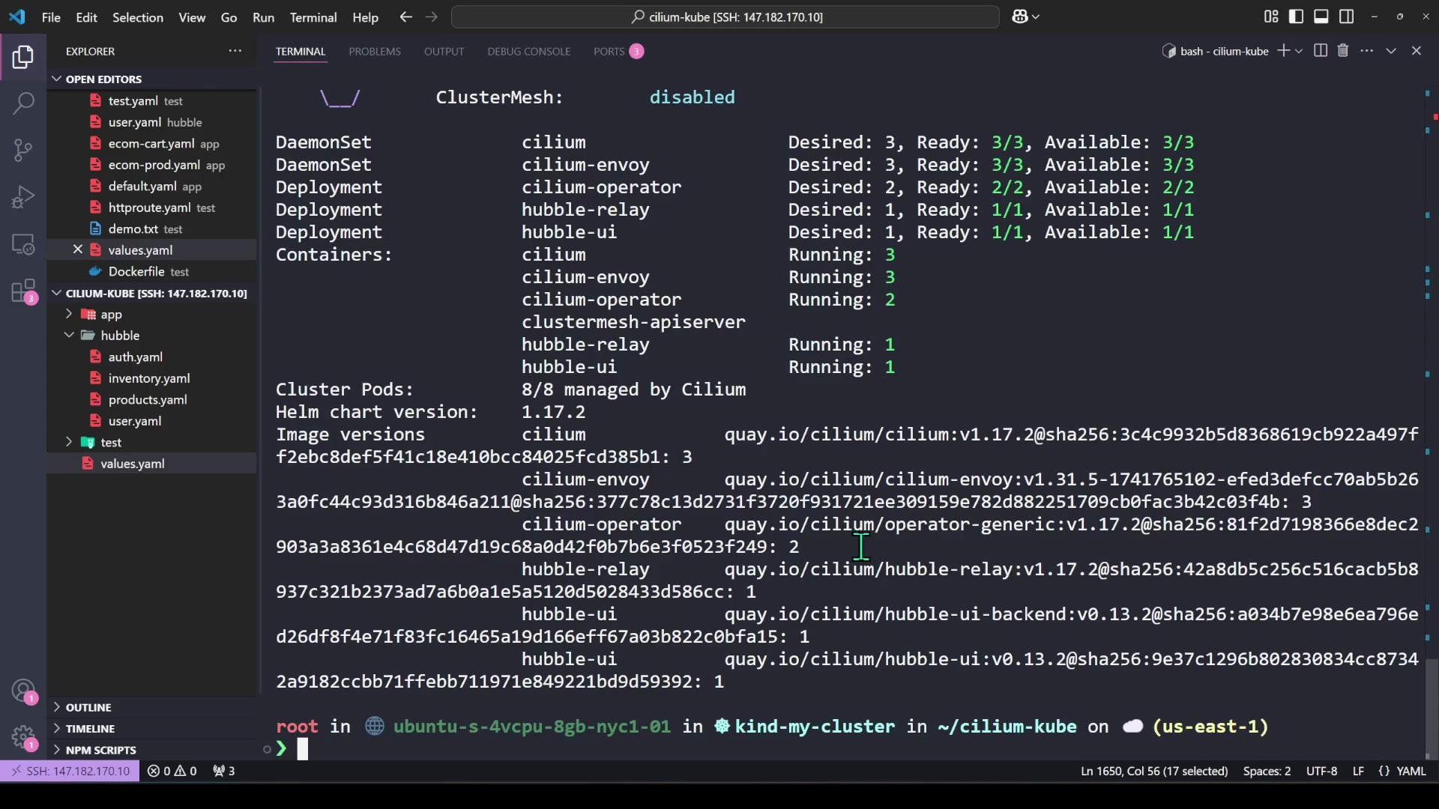Image resolution: width=1439 pixels, height=809 pixels.
Task: Open the Help menu
Action: [x=365, y=16]
